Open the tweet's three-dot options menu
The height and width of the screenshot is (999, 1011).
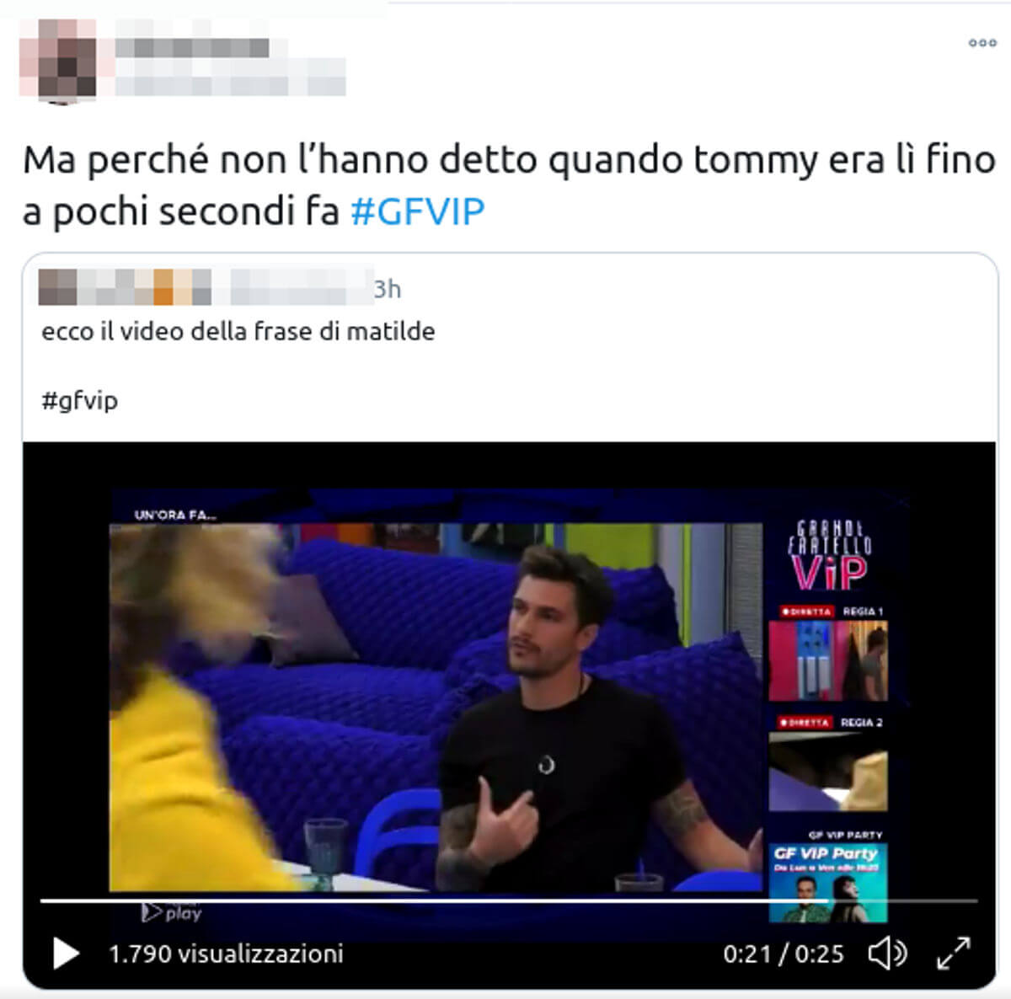tap(982, 43)
